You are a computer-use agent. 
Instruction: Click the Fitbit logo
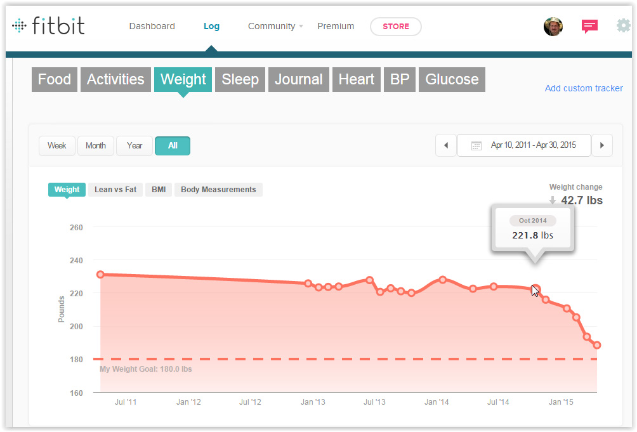coord(48,26)
